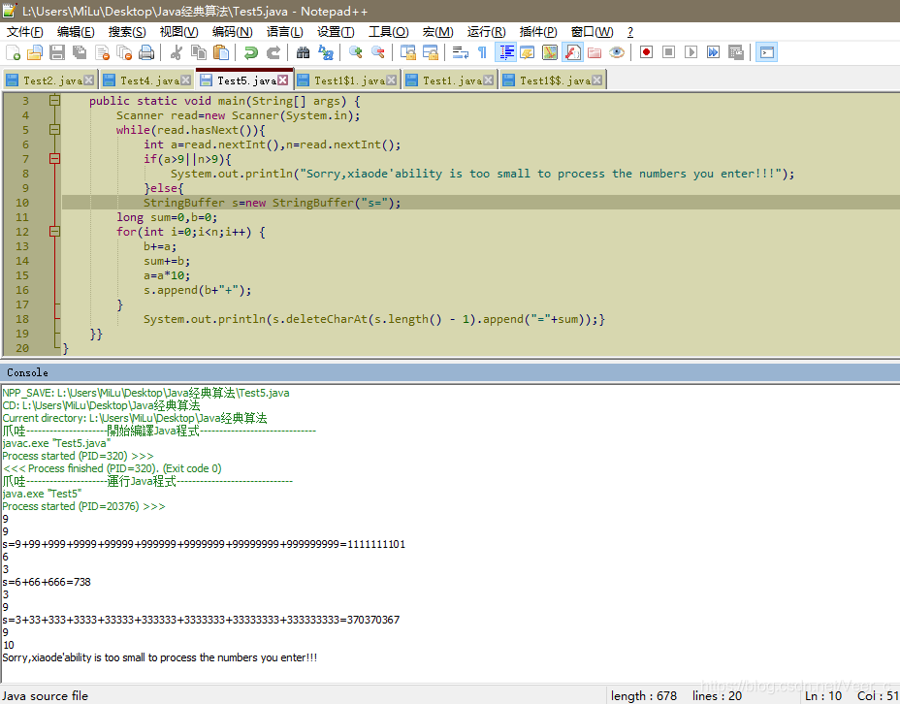Open the 视图(V) menu

pos(179,32)
